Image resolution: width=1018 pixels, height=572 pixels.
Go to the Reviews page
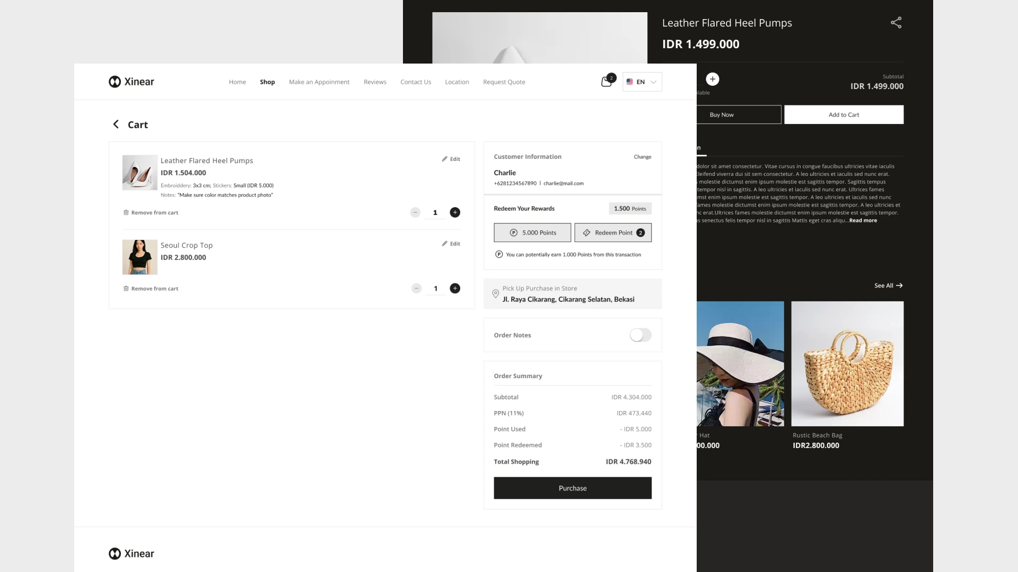375,82
